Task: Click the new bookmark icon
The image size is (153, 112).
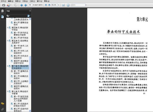Action: (x=29, y=16)
